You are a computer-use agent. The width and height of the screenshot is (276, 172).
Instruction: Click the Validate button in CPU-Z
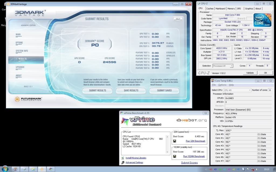250,73
